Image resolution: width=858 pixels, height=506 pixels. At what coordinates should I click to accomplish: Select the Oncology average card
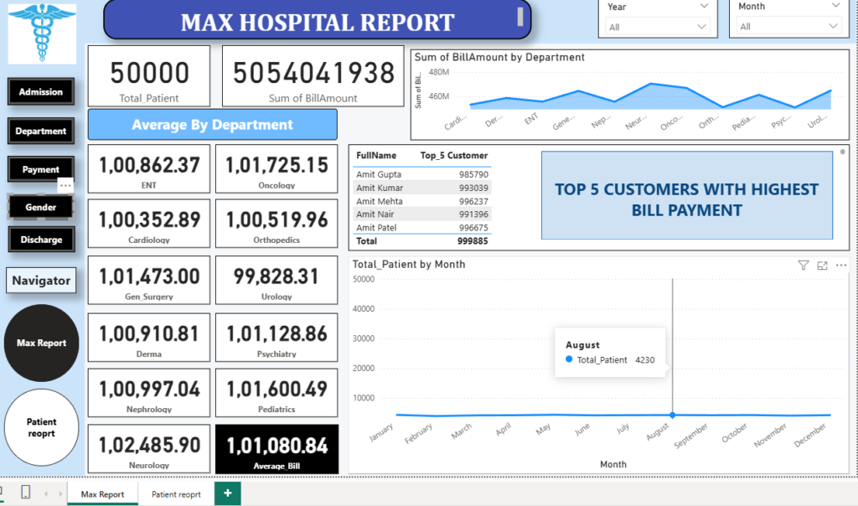tap(277, 169)
